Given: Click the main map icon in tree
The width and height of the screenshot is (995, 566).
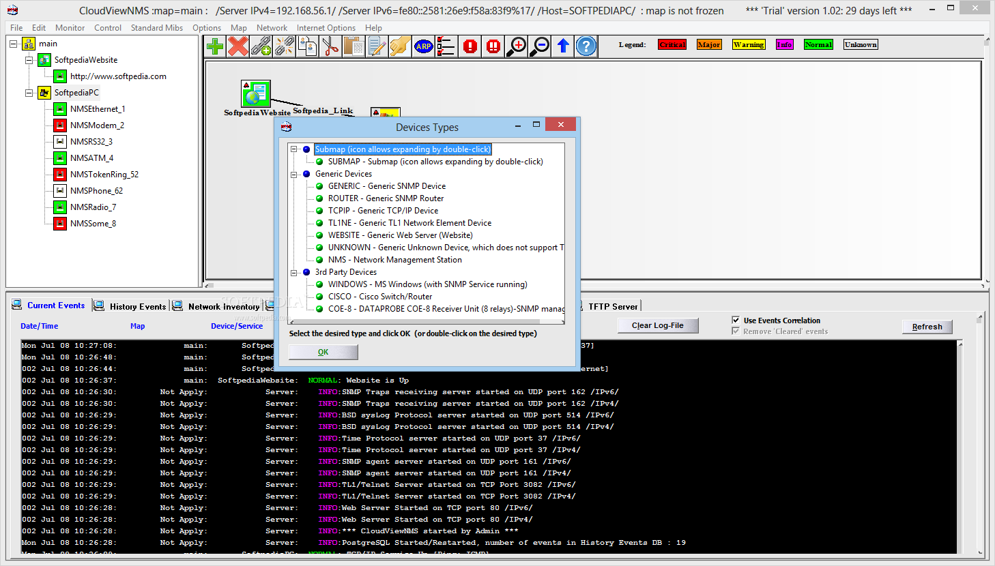Looking at the screenshot, I should coord(29,44).
